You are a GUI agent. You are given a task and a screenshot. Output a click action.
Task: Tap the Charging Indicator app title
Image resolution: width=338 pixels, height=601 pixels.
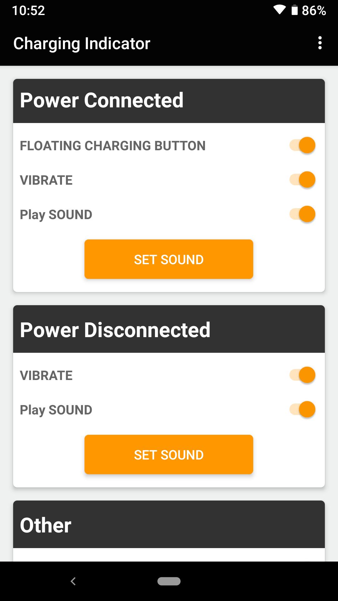tap(82, 44)
